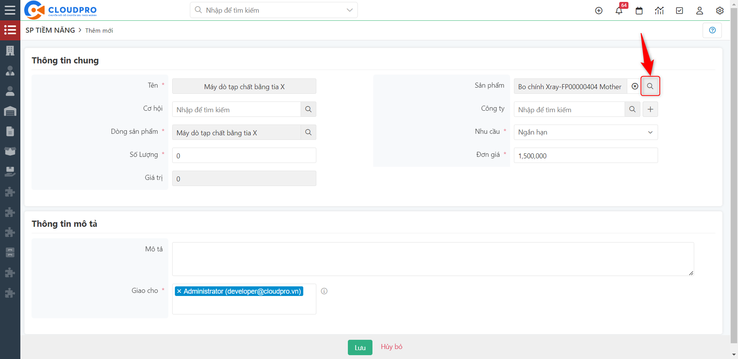Open the tasks checkbox icon in header
Screen dimensions: 738x359
[x=680, y=11]
